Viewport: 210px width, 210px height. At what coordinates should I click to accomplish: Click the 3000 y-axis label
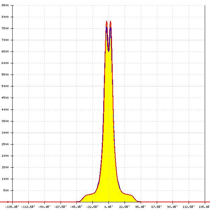(x=5, y=133)
